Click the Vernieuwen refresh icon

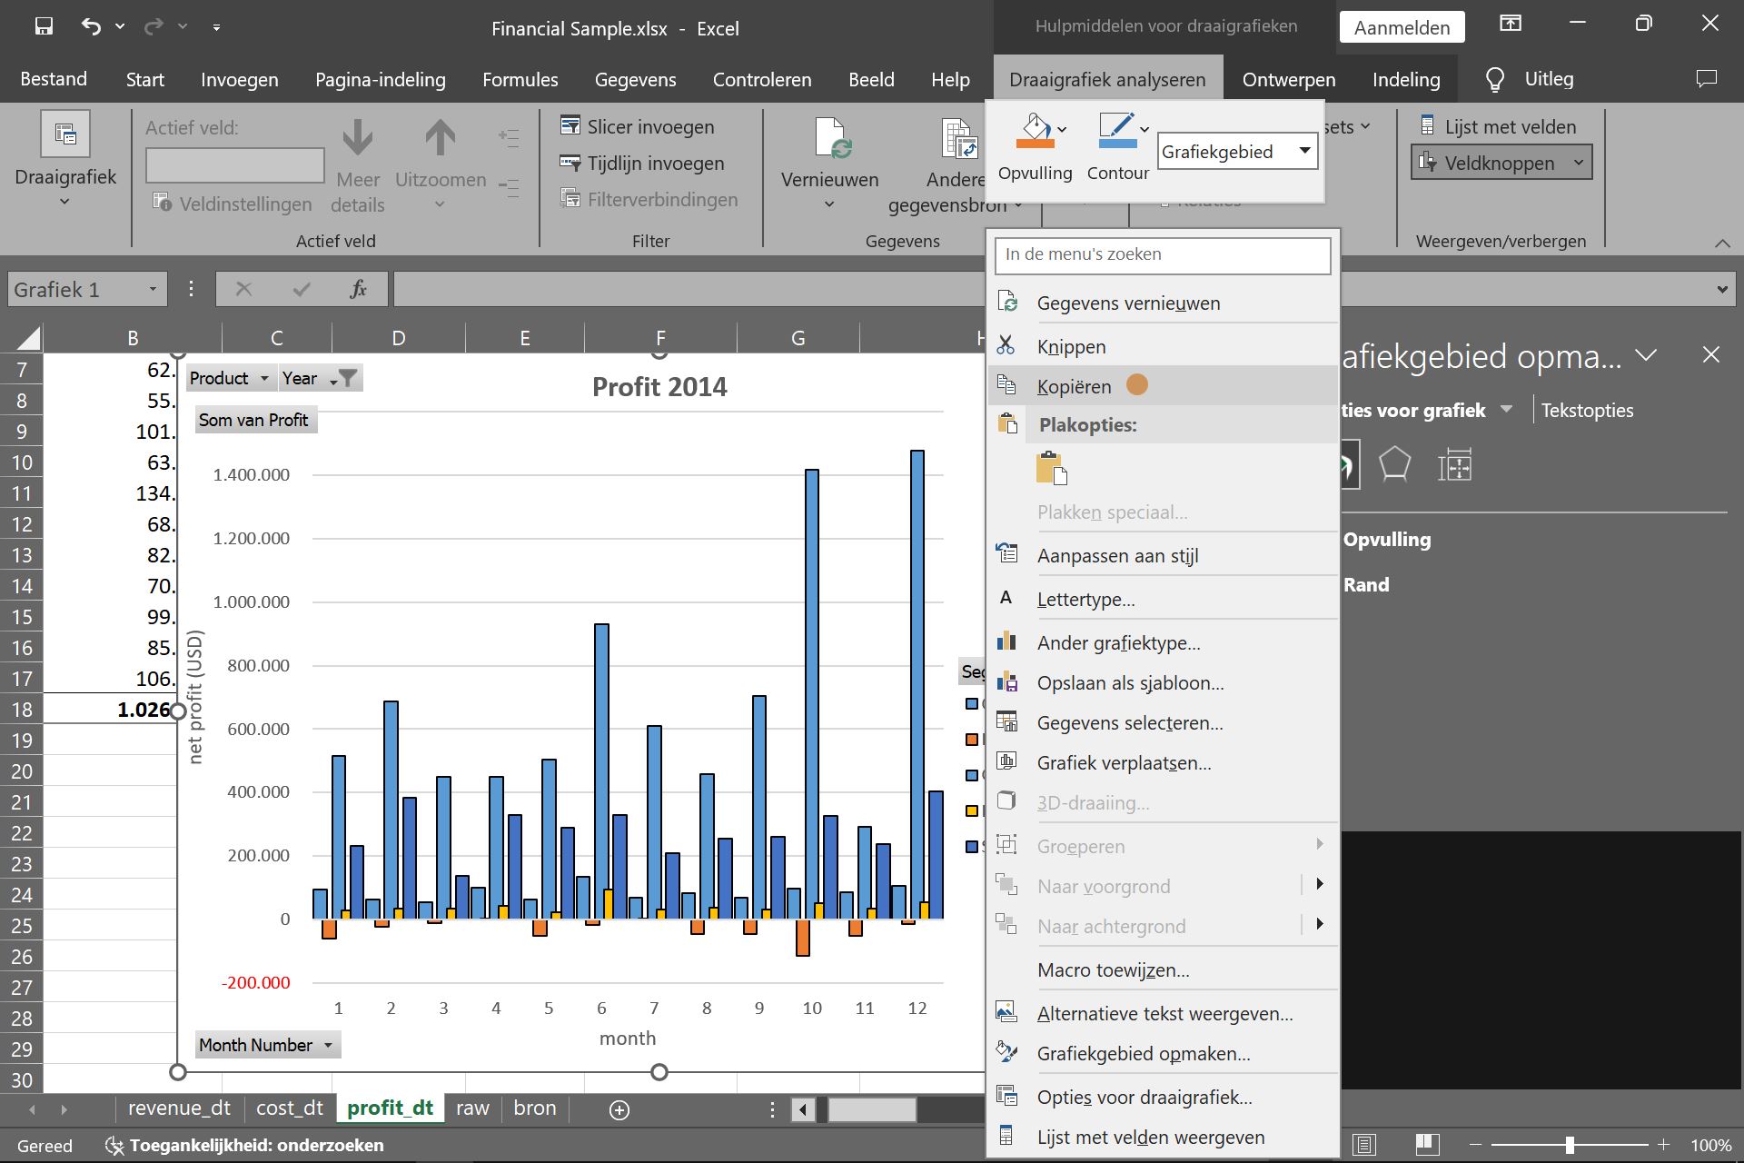point(833,138)
